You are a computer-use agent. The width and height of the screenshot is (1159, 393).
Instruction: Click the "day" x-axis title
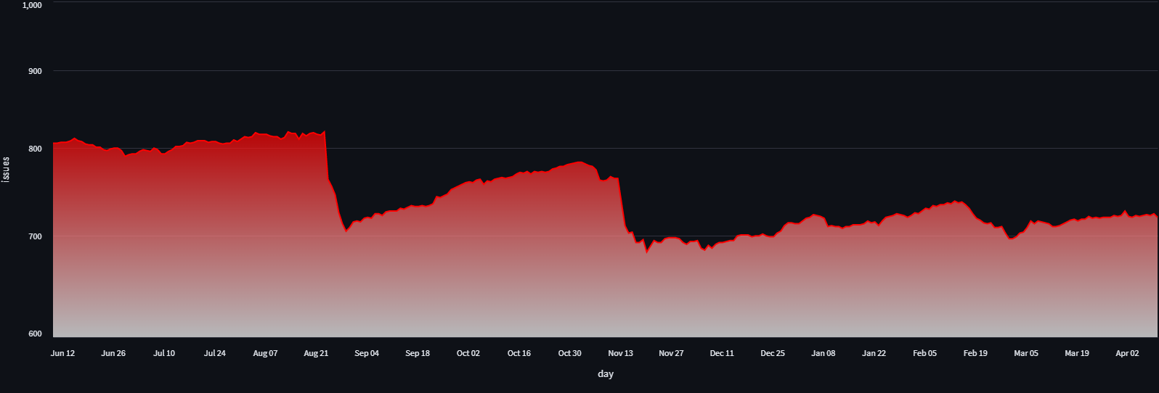(606, 374)
